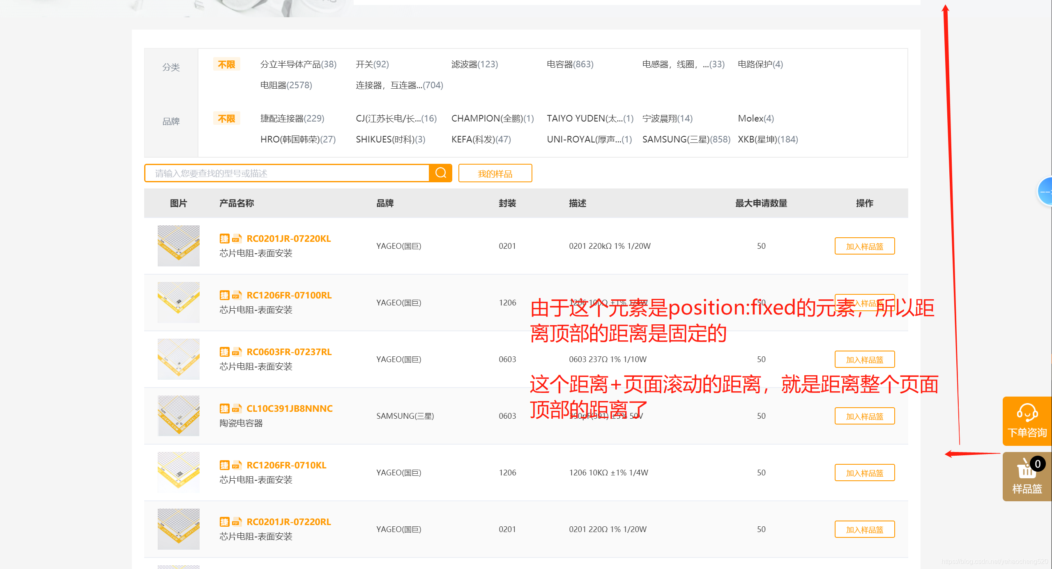
Task: Click the orange search magnifier button
Action: (x=440, y=173)
